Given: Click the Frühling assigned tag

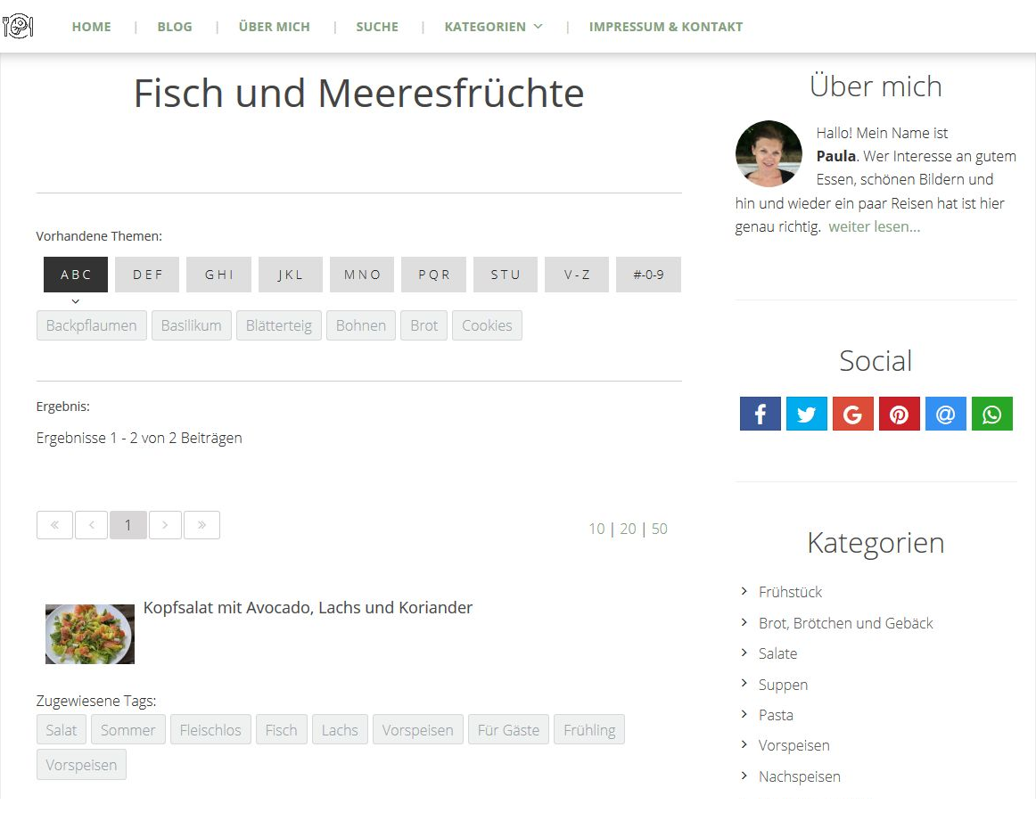Looking at the screenshot, I should tap(589, 730).
